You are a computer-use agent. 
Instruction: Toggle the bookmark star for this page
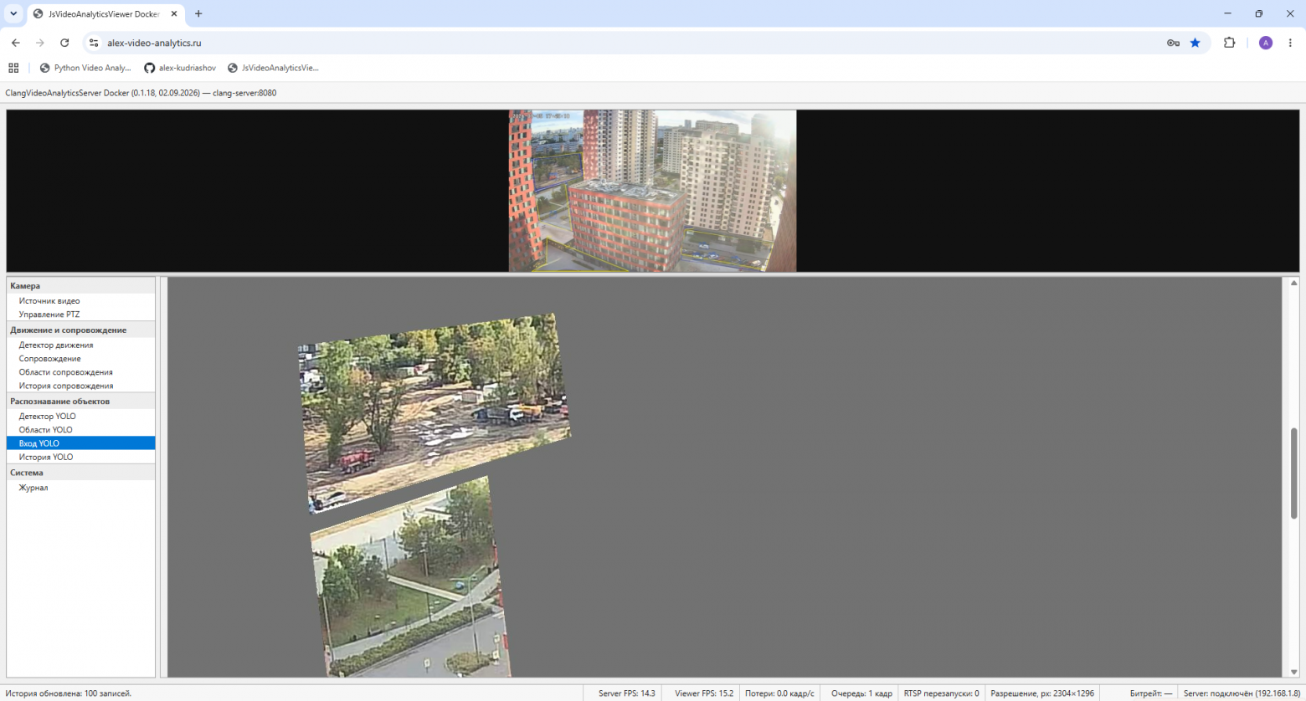pos(1195,43)
